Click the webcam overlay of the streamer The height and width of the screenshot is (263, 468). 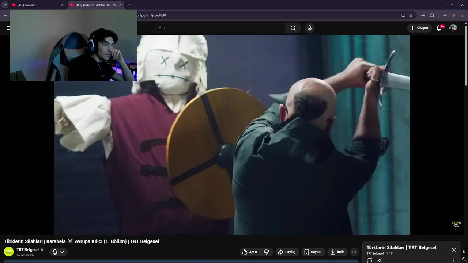coord(73,45)
